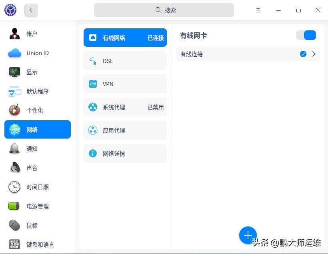Image resolution: width=328 pixels, height=254 pixels.
Task: Click the back arrow navigation button
Action: [x=31, y=10]
